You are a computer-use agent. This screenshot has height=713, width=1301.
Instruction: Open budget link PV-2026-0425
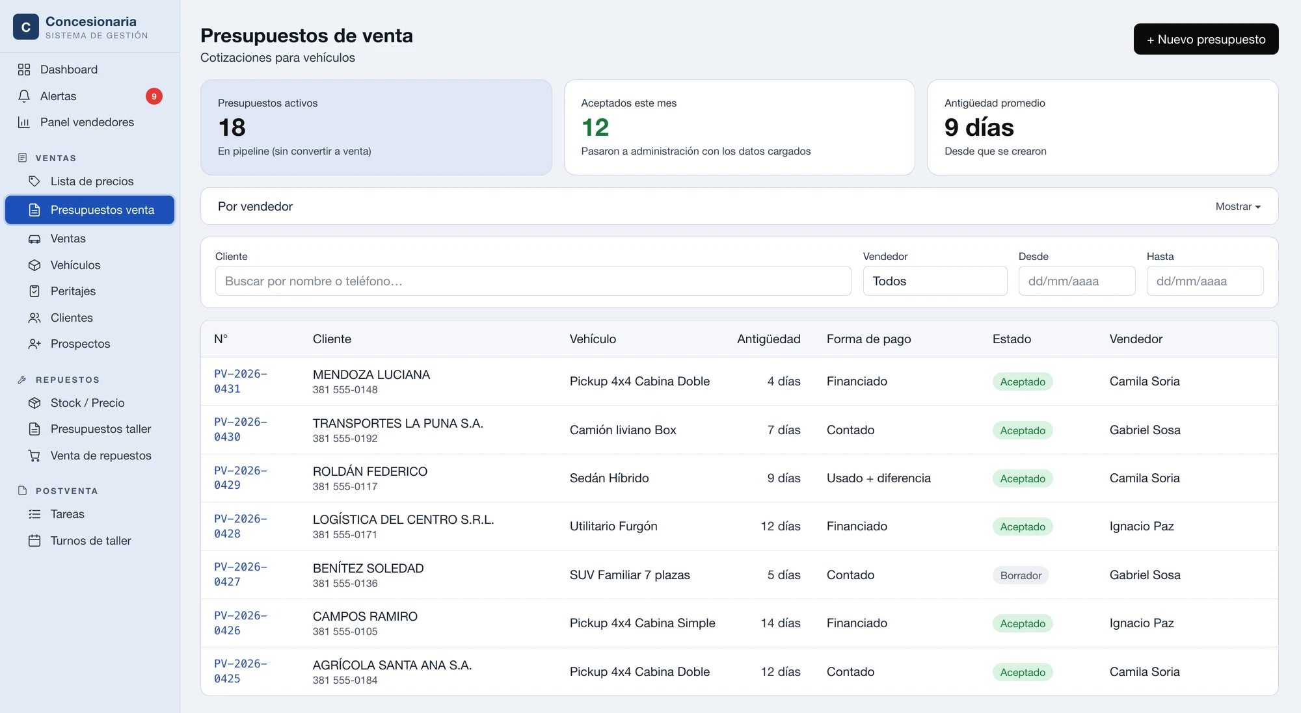pos(241,671)
